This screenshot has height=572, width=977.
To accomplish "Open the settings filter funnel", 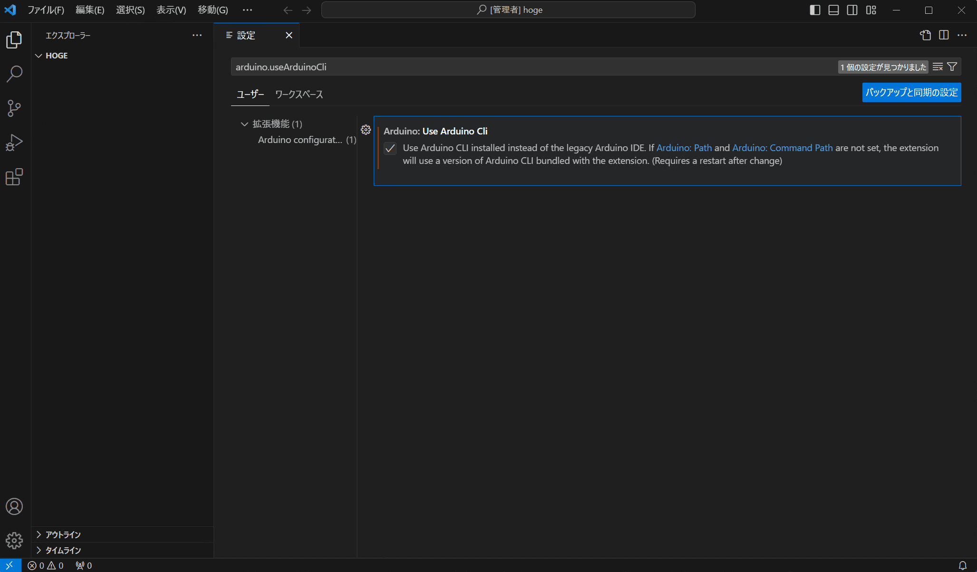I will 952,67.
